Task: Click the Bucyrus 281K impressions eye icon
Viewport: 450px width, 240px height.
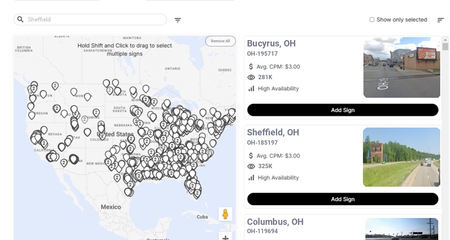Action: (x=251, y=77)
